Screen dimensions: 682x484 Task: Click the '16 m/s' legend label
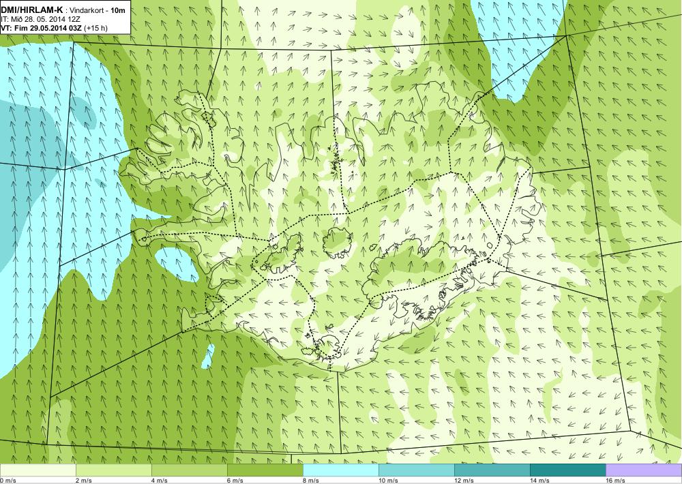click(x=615, y=481)
